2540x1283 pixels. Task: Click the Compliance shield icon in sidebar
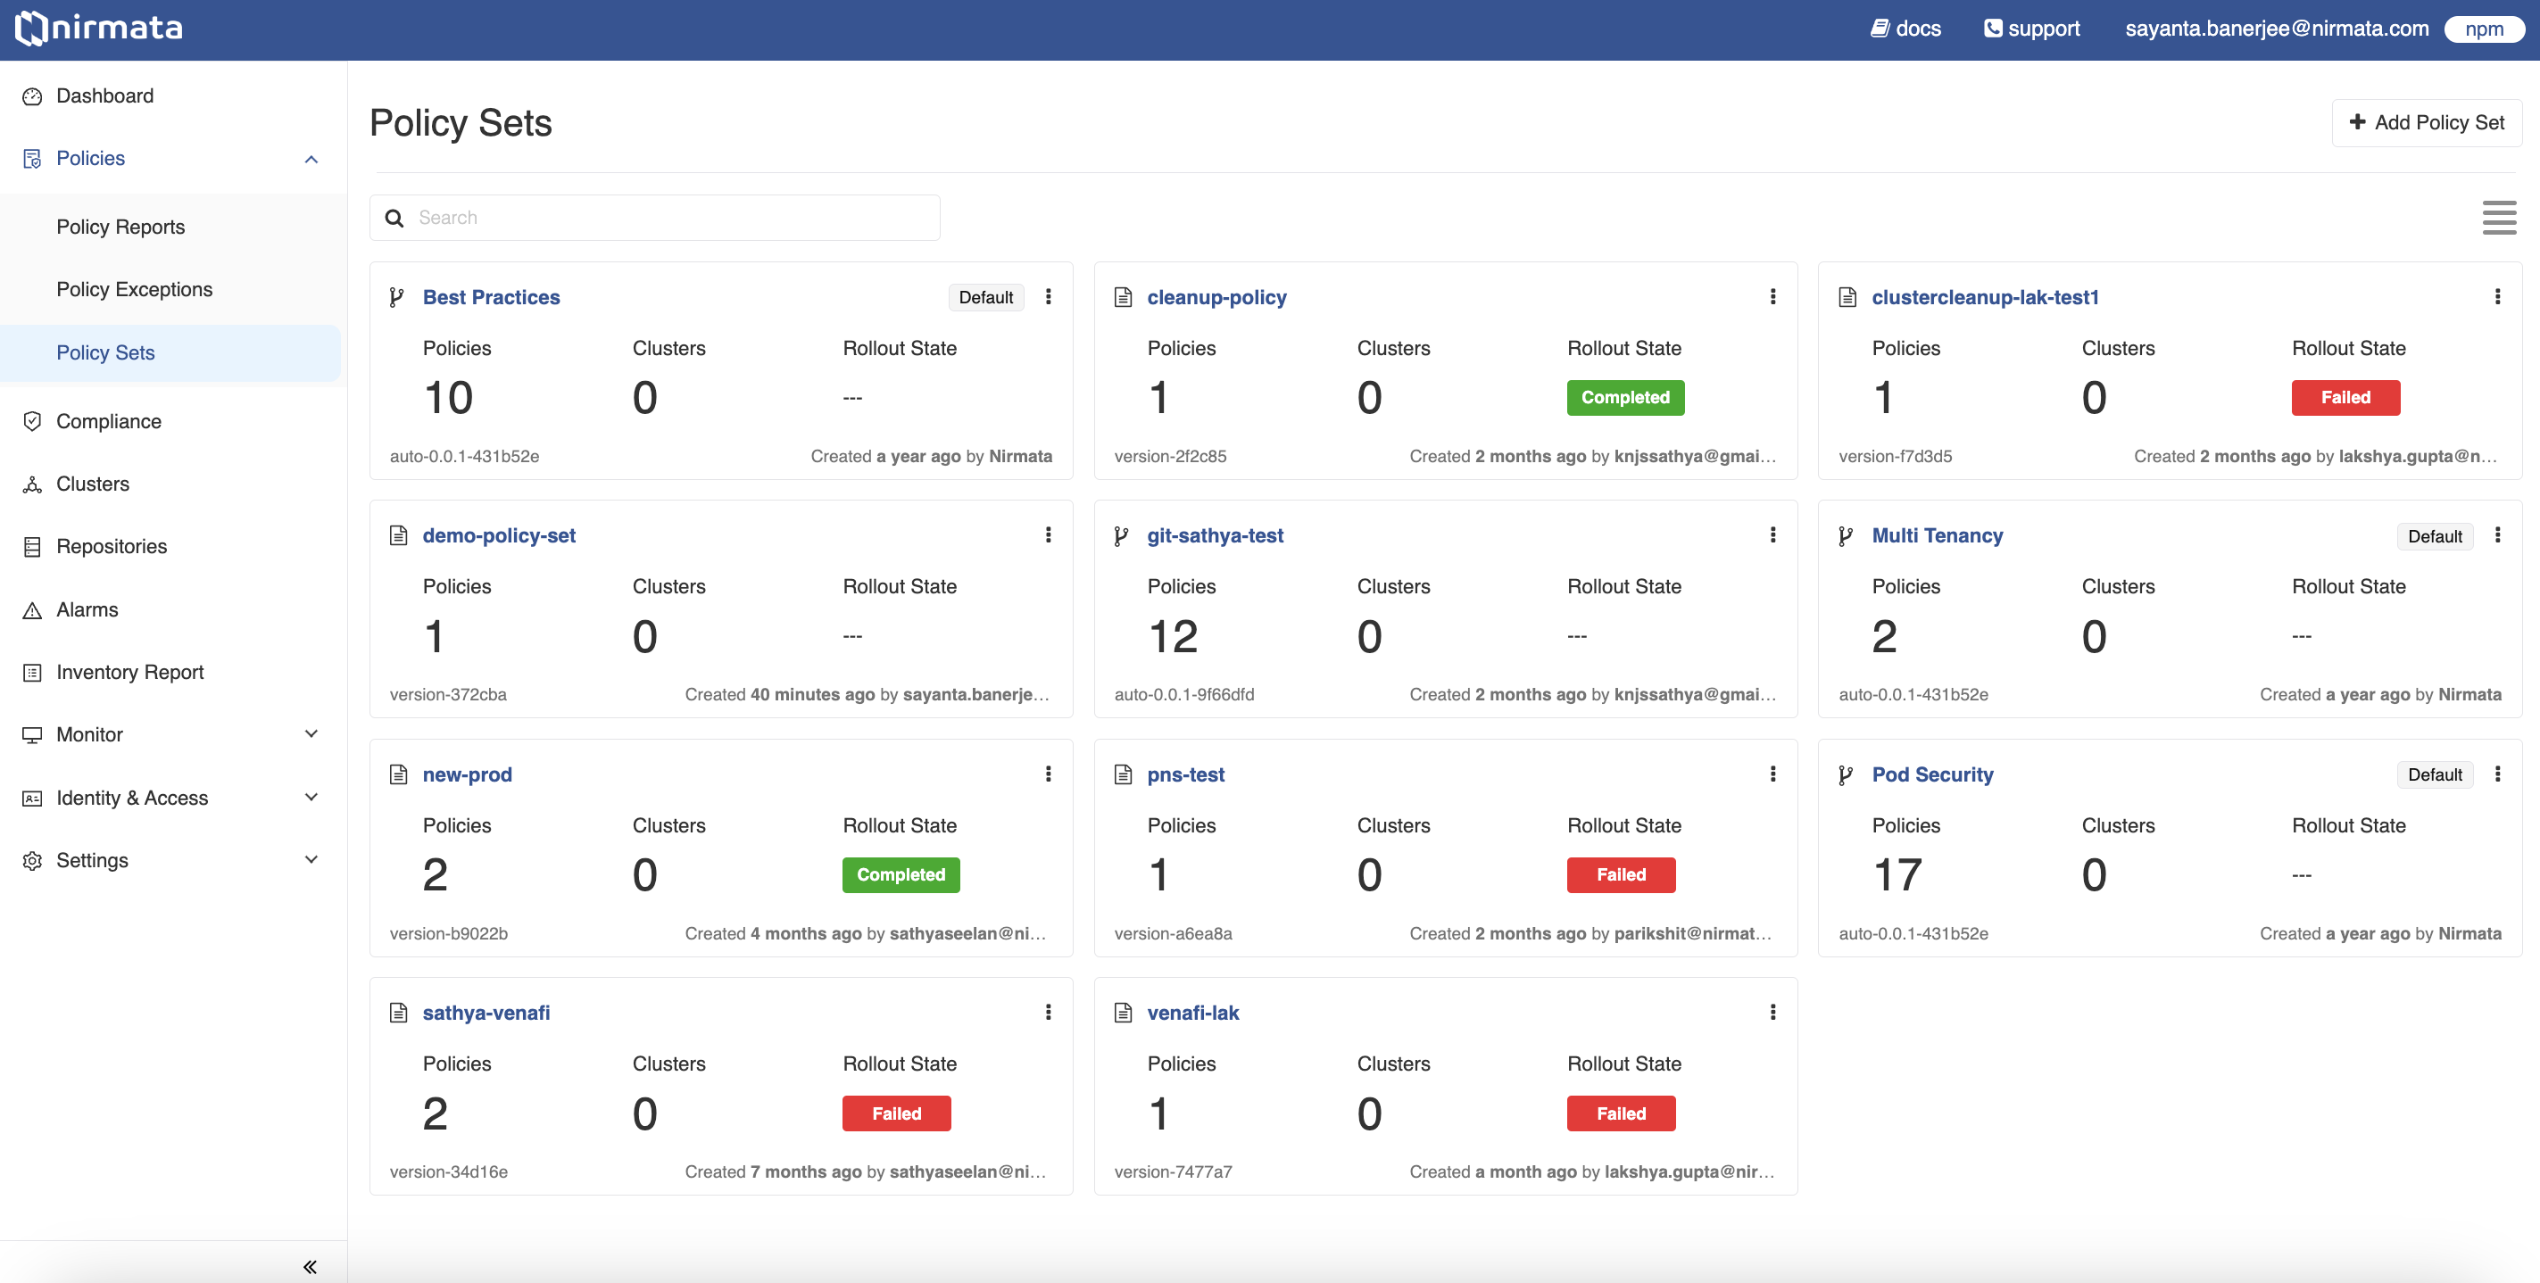(x=32, y=422)
